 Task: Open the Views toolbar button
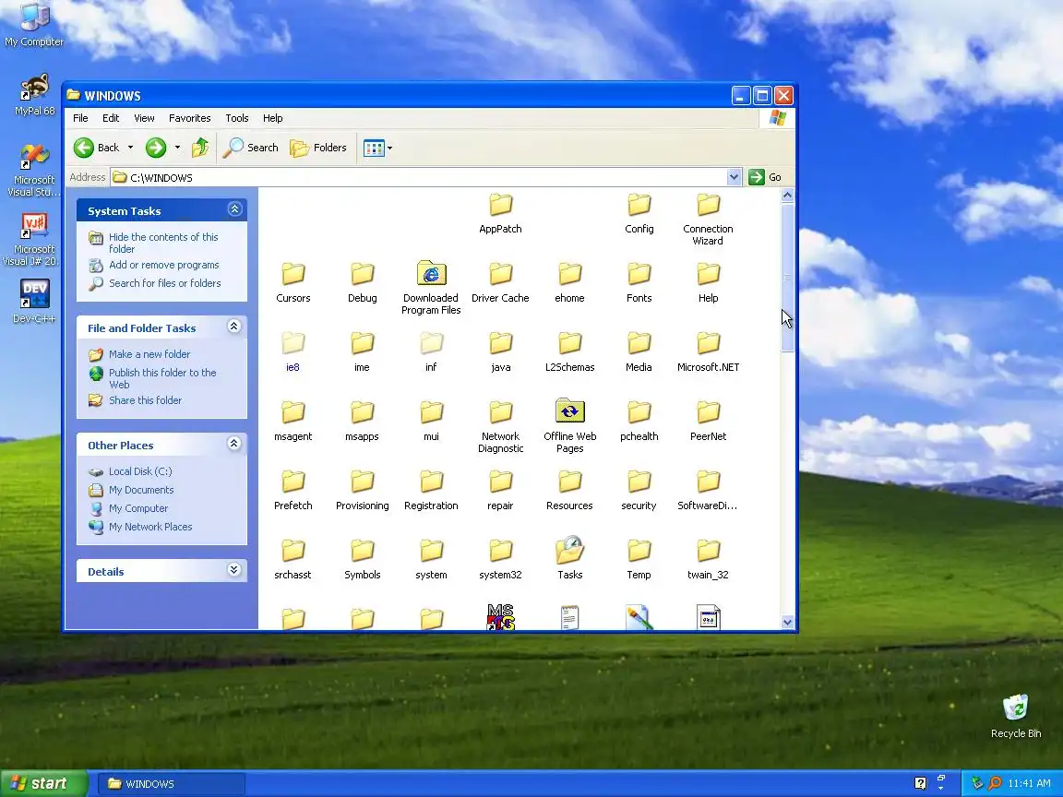pos(377,148)
